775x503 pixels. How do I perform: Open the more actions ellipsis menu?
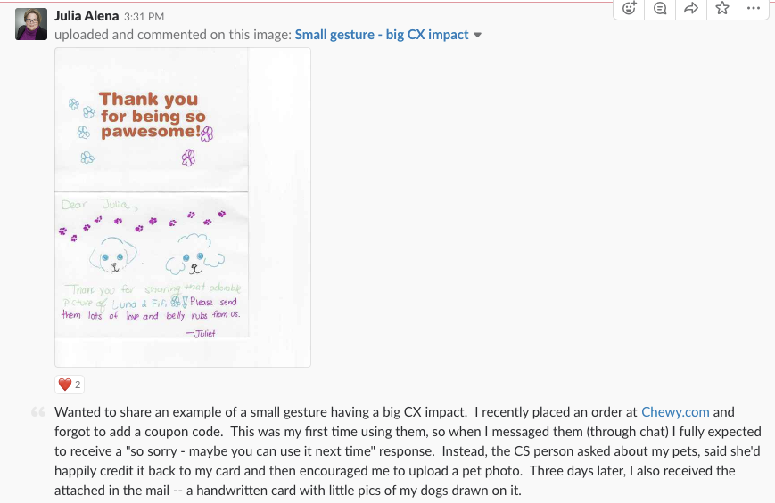coord(753,8)
